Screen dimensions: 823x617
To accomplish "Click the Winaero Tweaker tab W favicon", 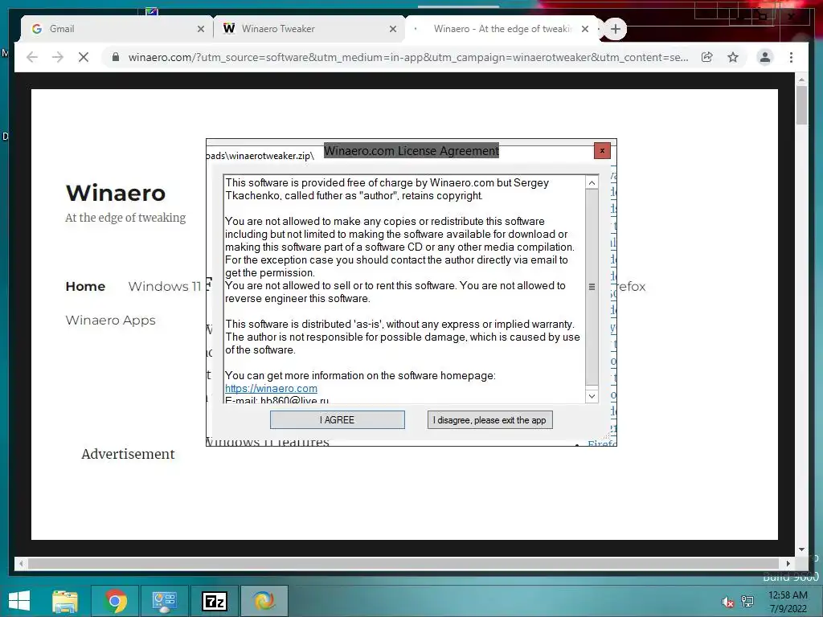I will [x=229, y=29].
